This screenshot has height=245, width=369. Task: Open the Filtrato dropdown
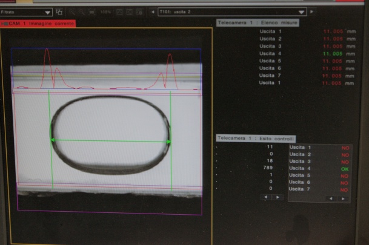26,12
